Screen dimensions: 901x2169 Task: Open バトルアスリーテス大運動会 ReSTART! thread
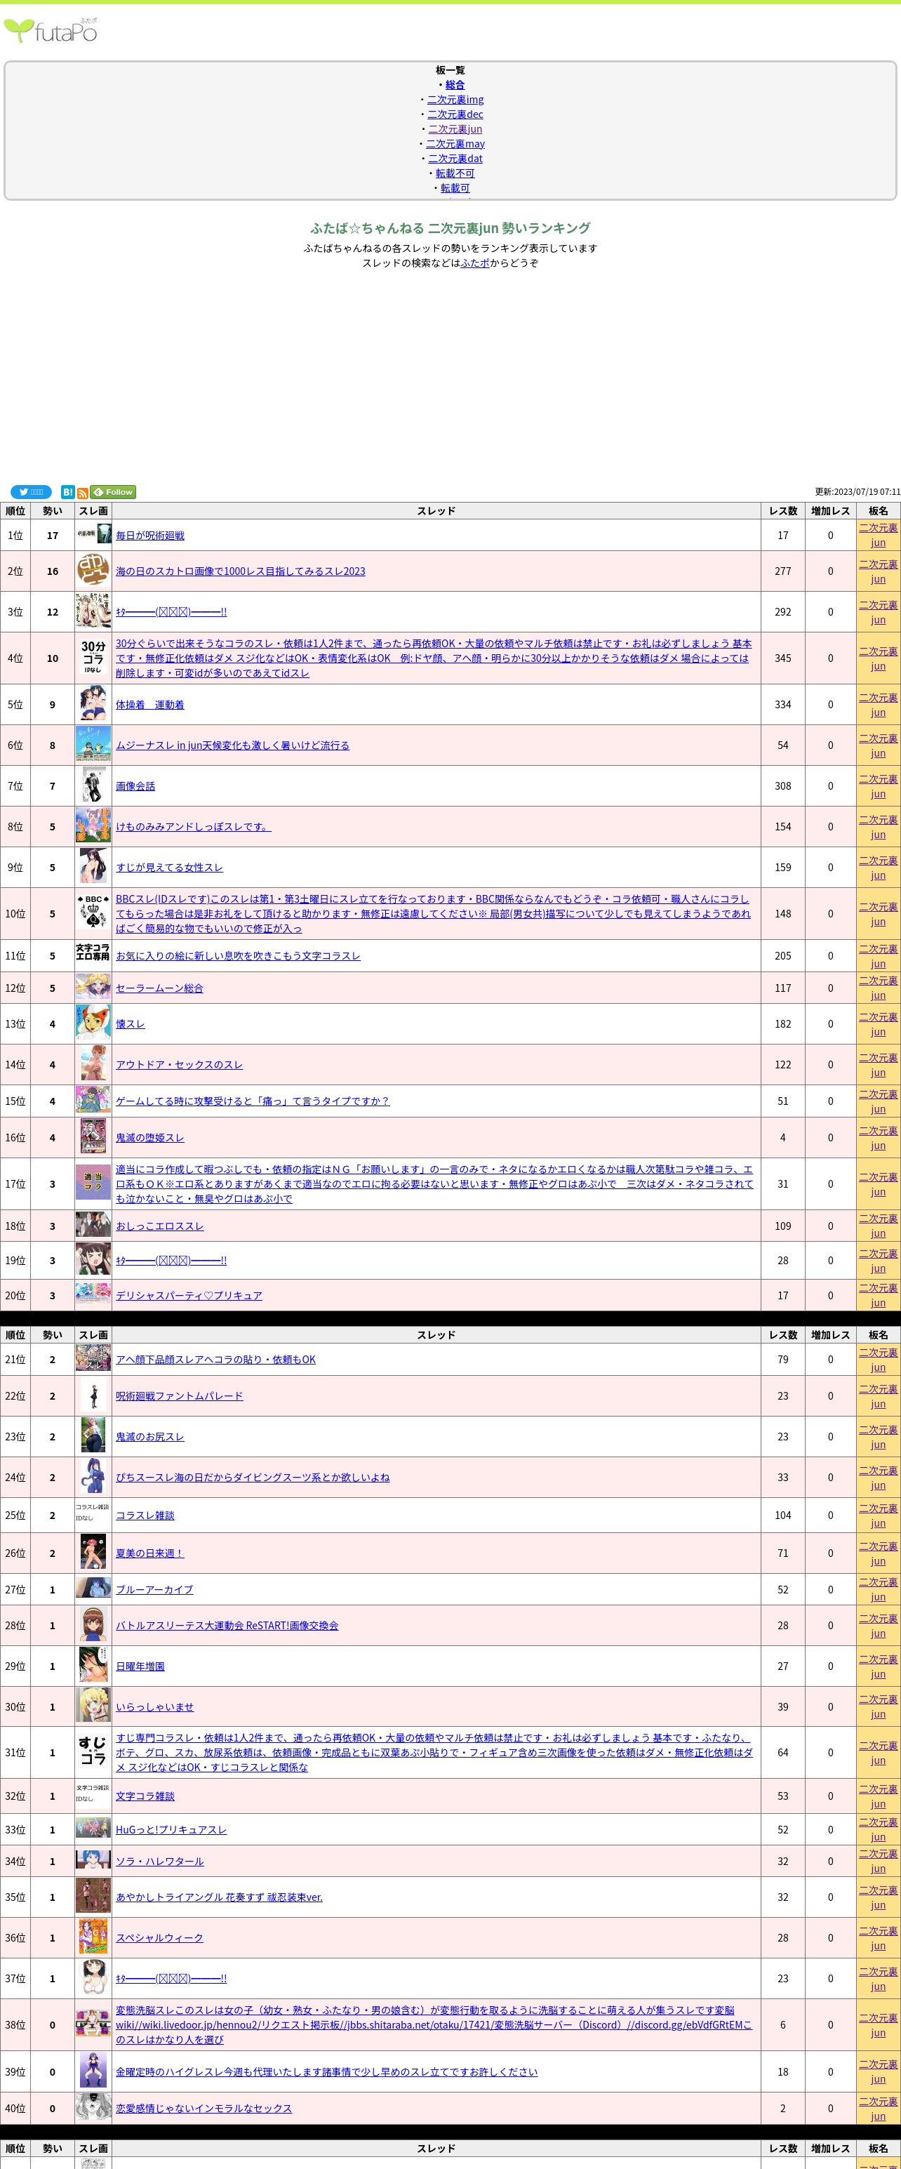(227, 1626)
